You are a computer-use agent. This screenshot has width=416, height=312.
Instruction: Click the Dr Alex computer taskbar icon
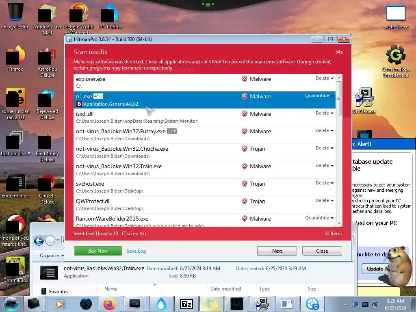point(262,304)
